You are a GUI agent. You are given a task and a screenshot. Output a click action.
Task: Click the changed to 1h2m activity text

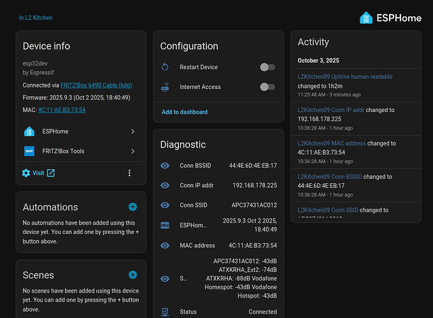pyautogui.click(x=320, y=86)
